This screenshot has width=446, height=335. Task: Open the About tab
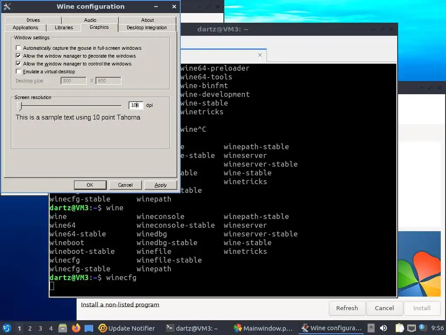[147, 20]
